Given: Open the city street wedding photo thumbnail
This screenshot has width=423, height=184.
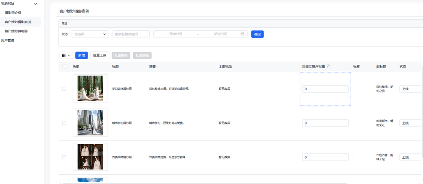Looking at the screenshot, I should 91,122.
